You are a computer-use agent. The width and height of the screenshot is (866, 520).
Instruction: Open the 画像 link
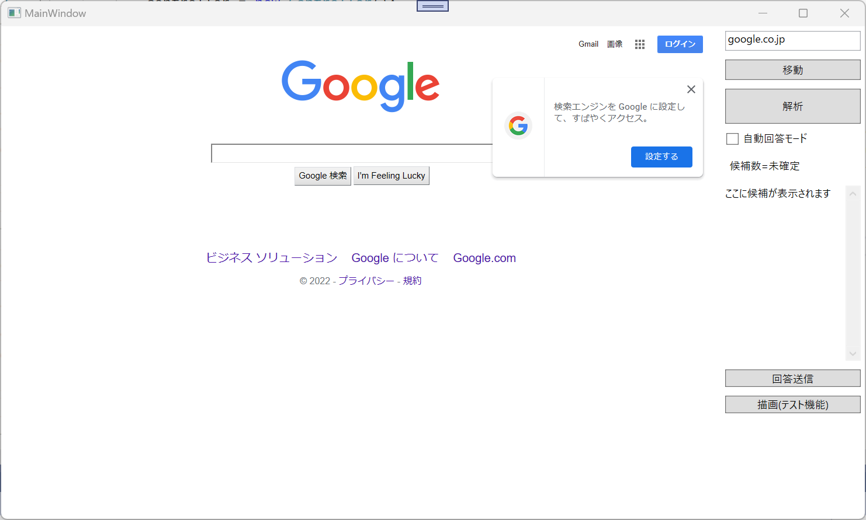pos(615,44)
